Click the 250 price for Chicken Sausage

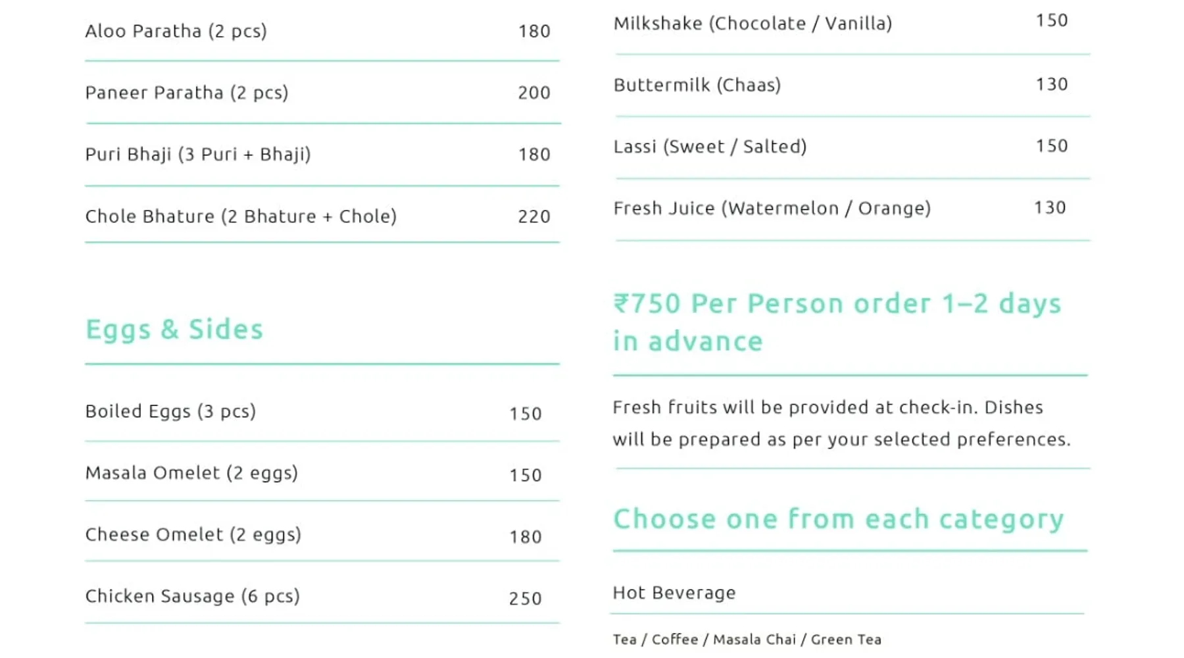point(525,599)
